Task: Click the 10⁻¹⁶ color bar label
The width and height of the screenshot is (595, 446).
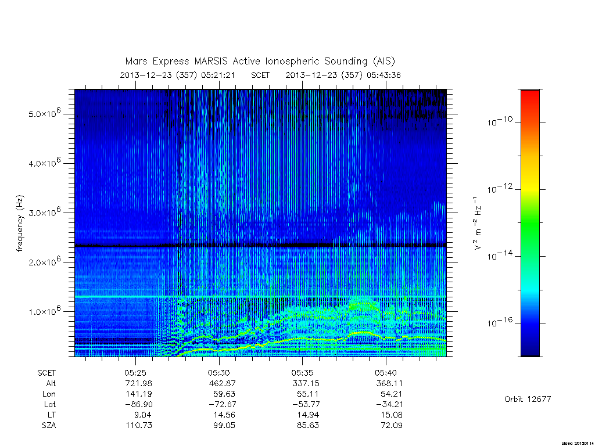Action: pos(500,322)
